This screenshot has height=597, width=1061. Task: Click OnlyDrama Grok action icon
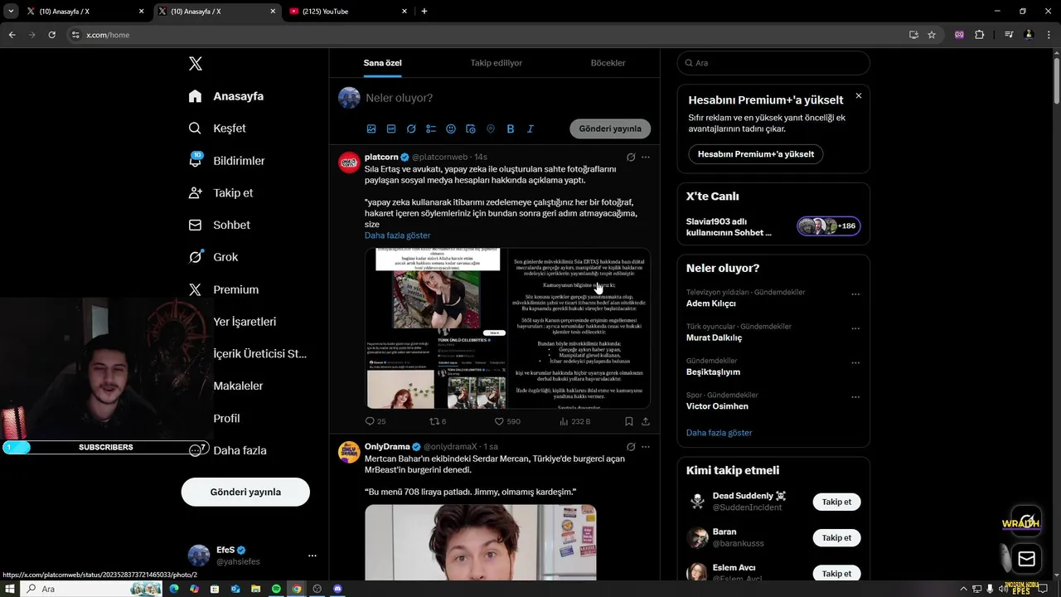[x=631, y=446]
